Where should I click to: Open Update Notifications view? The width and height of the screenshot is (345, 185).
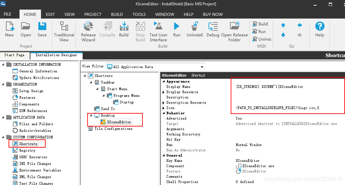pos(39,78)
